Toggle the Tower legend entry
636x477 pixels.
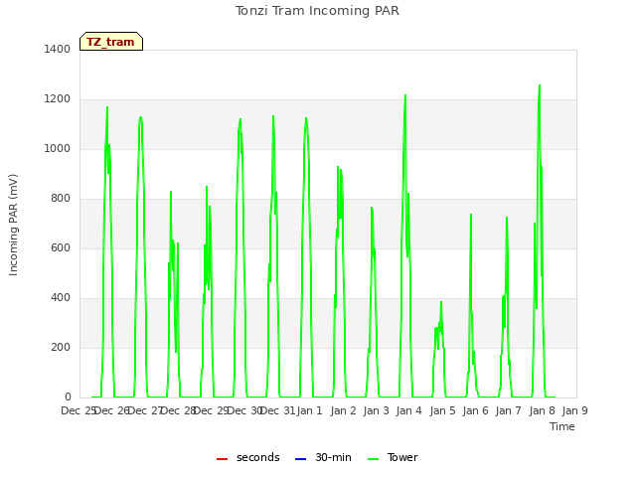point(393,457)
